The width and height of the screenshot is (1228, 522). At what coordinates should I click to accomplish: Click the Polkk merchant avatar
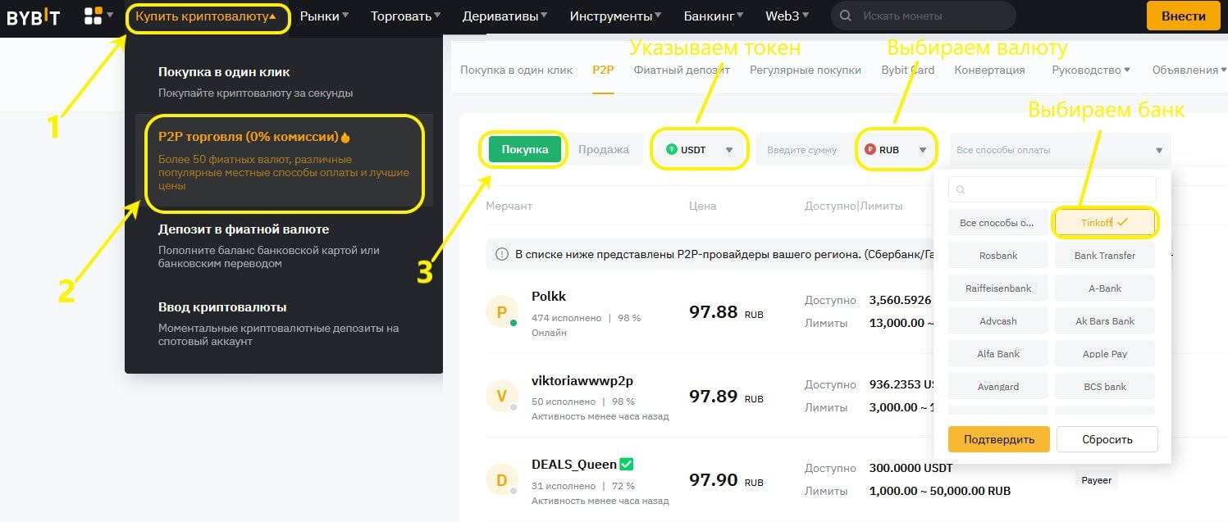(x=501, y=312)
